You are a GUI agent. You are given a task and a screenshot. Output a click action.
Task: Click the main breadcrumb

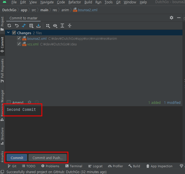44,10
